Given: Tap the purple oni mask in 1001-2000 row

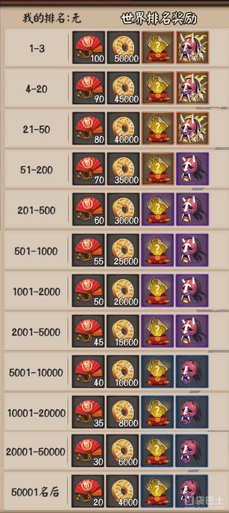Looking at the screenshot, I should (192, 291).
